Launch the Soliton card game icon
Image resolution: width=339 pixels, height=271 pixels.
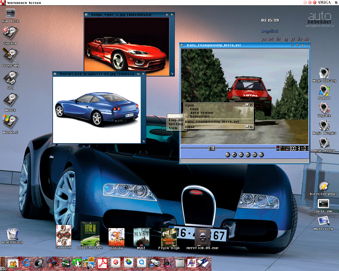coord(64,235)
